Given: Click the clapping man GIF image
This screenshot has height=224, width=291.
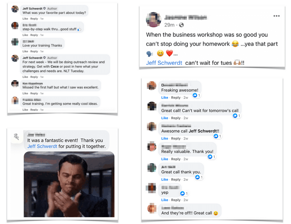Looking at the screenshot, I should 69,184.
